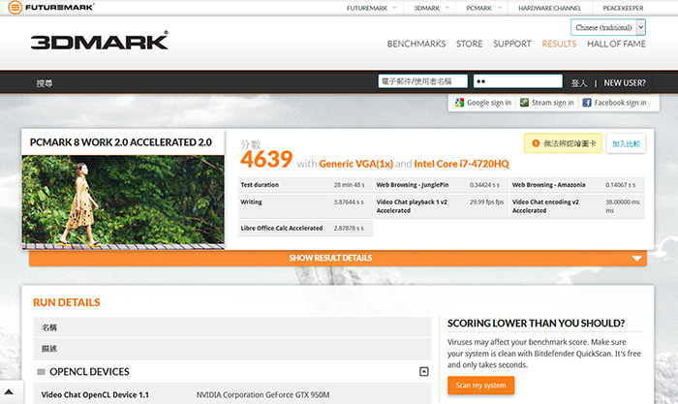Select NVIDIA Corporation GeForce GTX 950M text
Image resolution: width=678 pixels, height=404 pixels.
click(x=262, y=394)
